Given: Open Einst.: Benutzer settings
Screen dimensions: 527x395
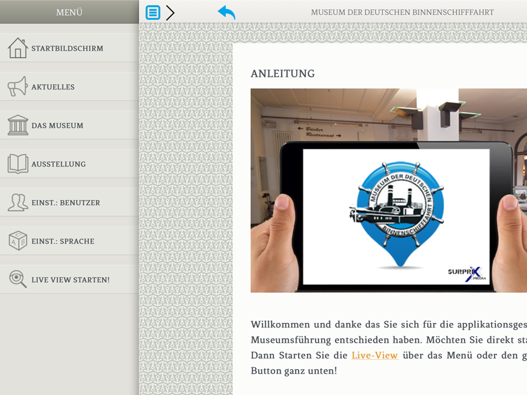Looking at the screenshot, I should [66, 203].
